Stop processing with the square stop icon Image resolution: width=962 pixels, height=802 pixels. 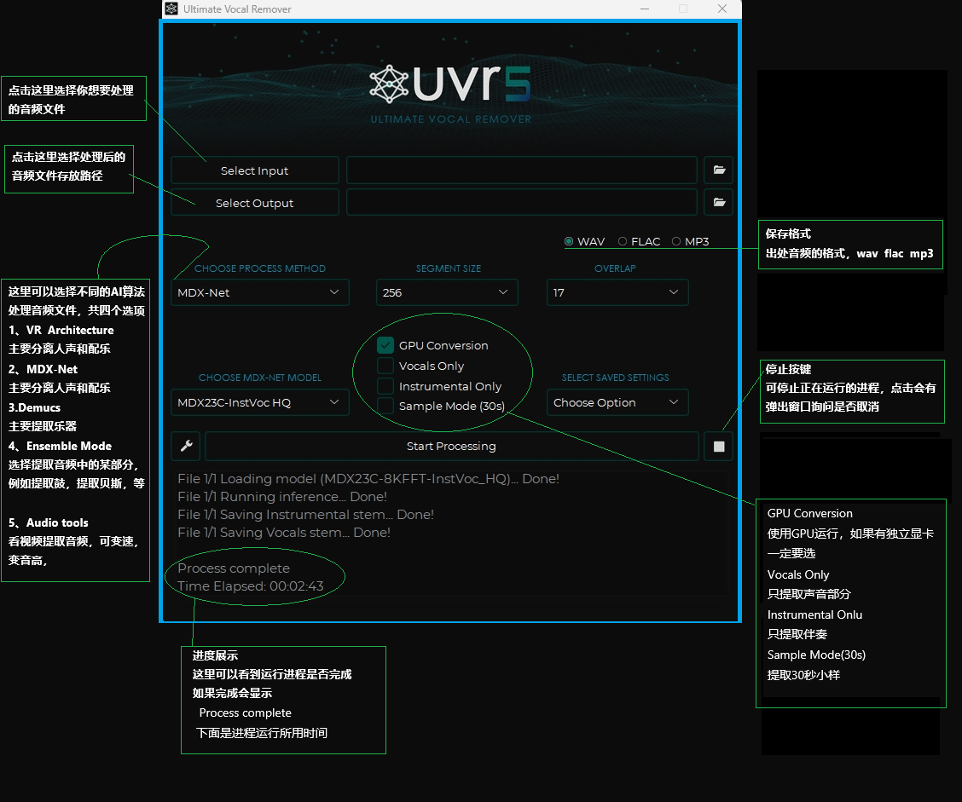719,447
